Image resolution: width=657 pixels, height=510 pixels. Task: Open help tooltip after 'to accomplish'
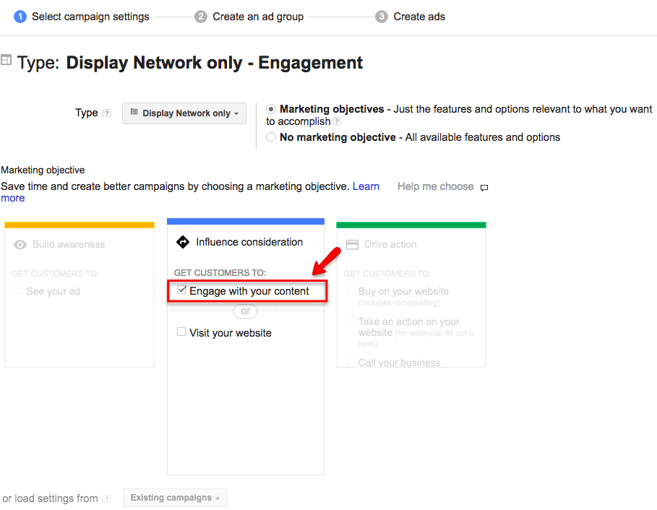coord(337,121)
